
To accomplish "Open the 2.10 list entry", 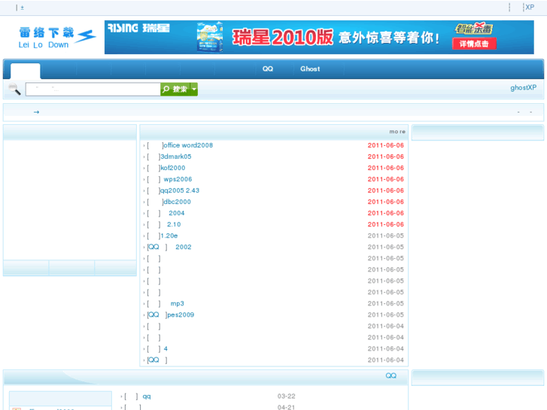I will coord(174,224).
